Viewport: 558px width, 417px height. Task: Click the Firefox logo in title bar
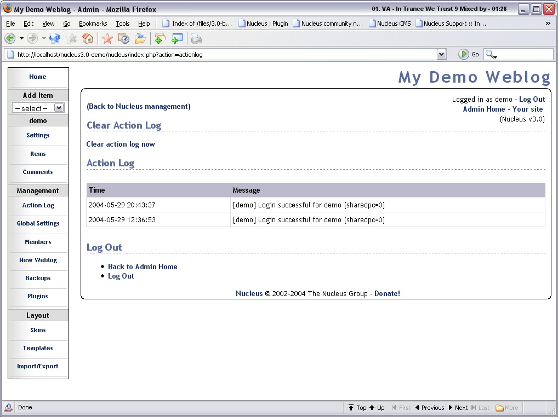pyautogui.click(x=7, y=9)
